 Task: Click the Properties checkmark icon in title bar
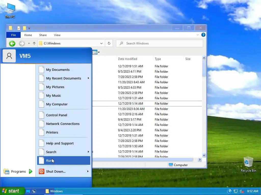pos(19,28)
